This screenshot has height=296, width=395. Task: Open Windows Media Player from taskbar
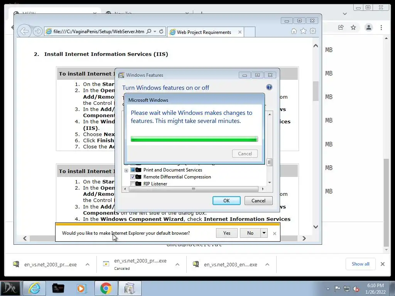tap(81, 288)
